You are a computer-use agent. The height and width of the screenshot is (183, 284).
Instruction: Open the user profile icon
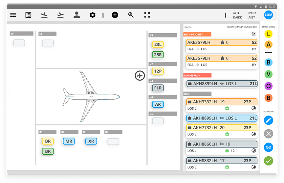point(76,15)
